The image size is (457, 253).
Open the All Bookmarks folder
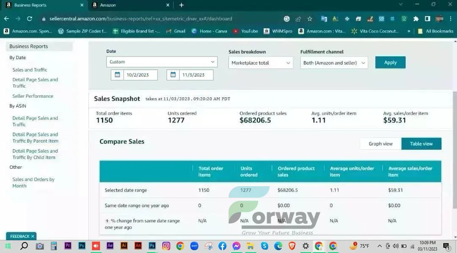coord(436,31)
